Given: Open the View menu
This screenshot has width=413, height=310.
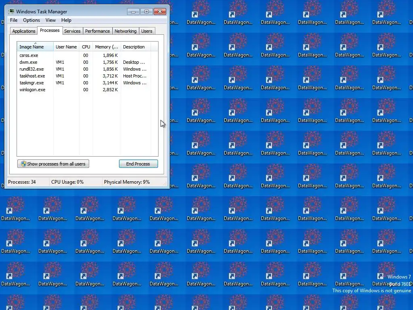Looking at the screenshot, I should [50, 20].
